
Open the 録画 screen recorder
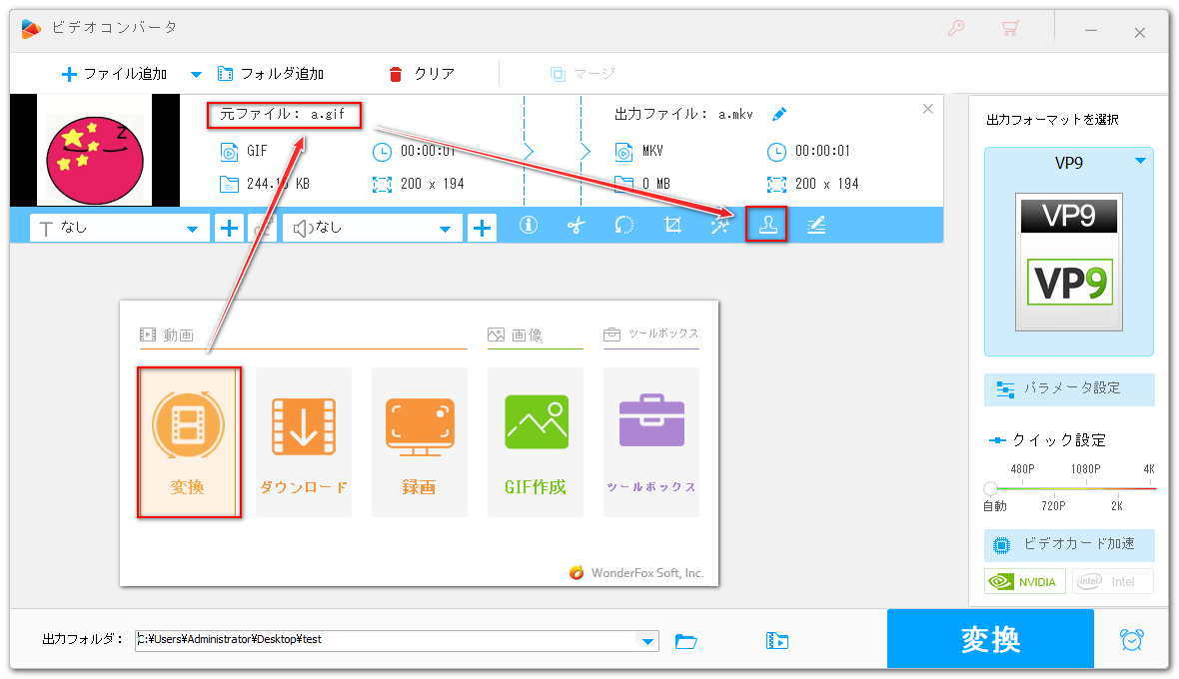419,441
